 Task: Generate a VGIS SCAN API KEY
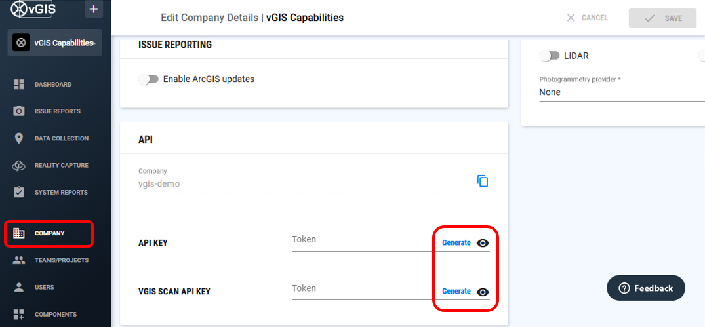coord(456,292)
